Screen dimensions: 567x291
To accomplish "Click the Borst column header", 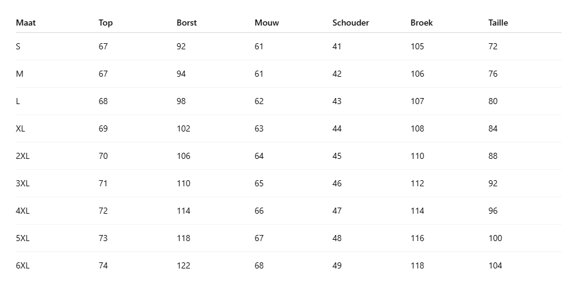I will click(186, 23).
